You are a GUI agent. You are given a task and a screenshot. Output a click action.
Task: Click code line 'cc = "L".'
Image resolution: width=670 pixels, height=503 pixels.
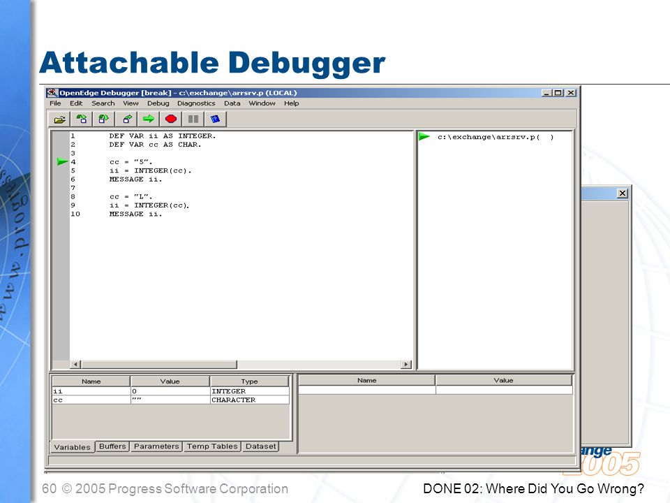[131, 197]
